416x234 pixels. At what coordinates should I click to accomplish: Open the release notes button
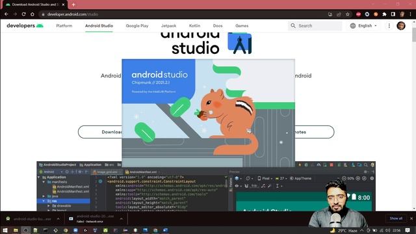point(315,132)
